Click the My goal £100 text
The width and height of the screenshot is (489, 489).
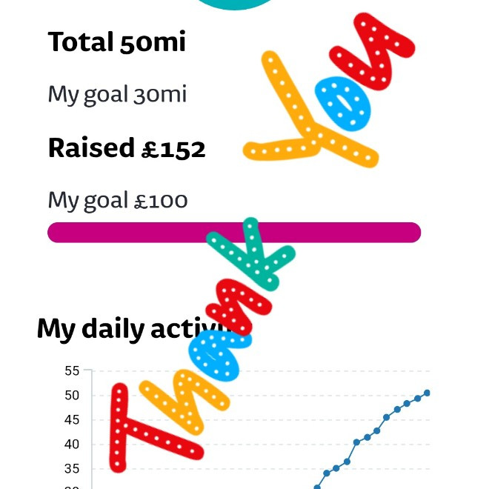pos(118,201)
